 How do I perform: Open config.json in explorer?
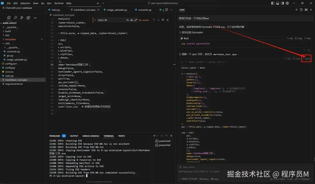11,64
